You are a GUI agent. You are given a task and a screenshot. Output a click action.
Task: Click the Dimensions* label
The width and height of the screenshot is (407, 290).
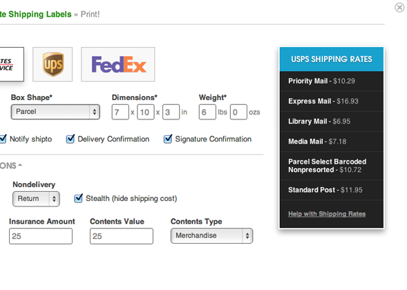coord(135,97)
